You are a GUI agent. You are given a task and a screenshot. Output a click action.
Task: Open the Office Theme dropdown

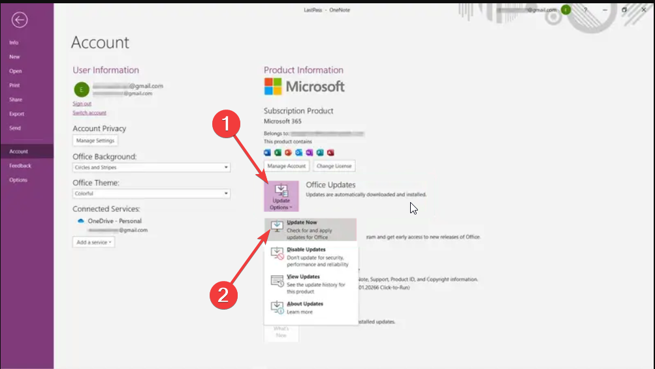click(152, 194)
